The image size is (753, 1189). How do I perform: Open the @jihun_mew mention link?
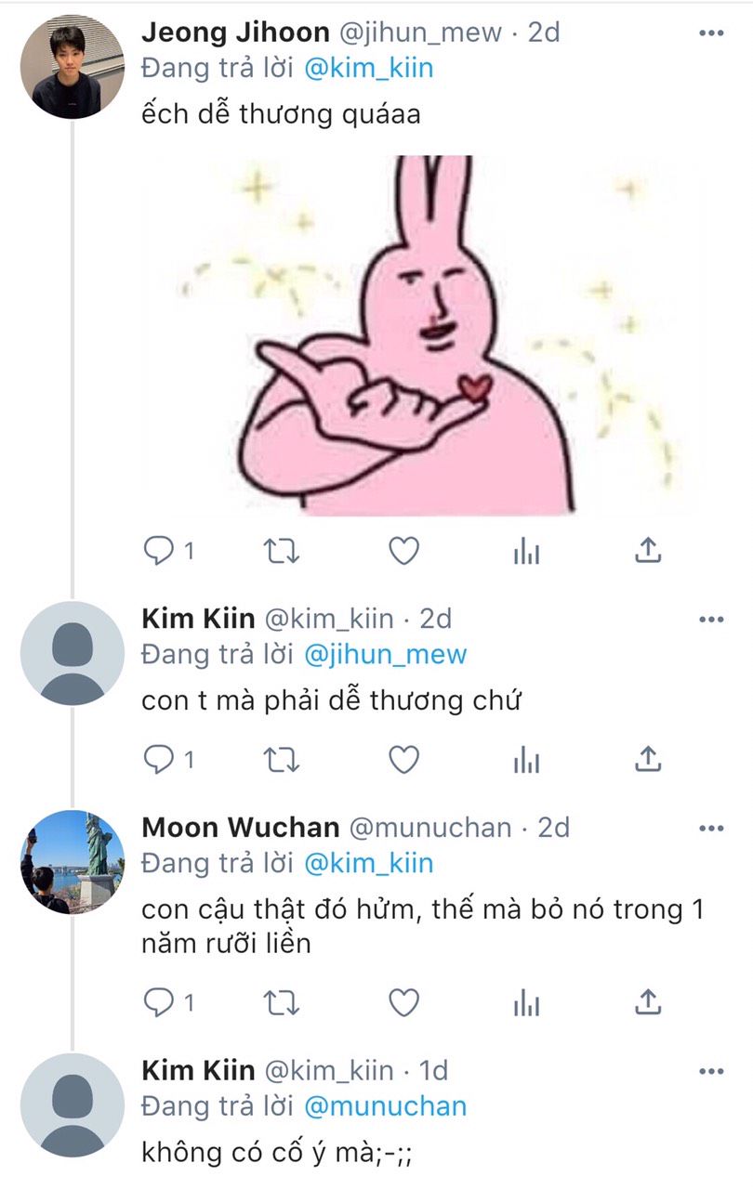[x=386, y=655]
